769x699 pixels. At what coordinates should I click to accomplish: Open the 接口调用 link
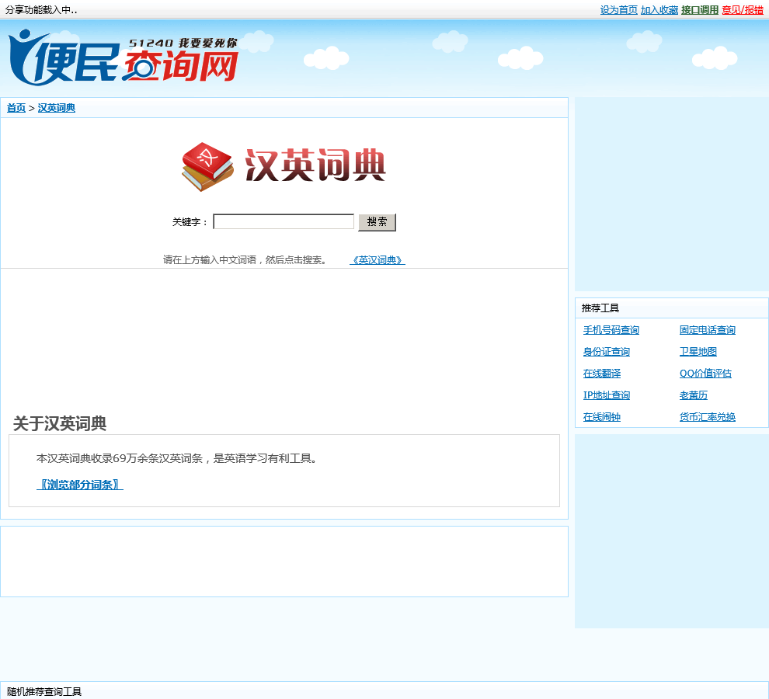700,10
